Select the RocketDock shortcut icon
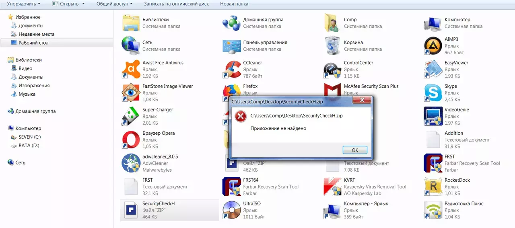Image resolution: width=515 pixels, height=228 pixels. [x=433, y=187]
